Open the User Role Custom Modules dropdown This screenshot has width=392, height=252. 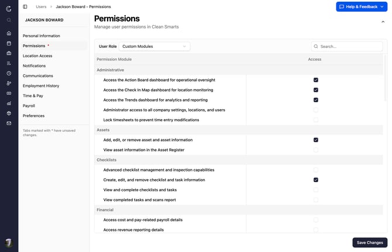pyautogui.click(x=154, y=46)
